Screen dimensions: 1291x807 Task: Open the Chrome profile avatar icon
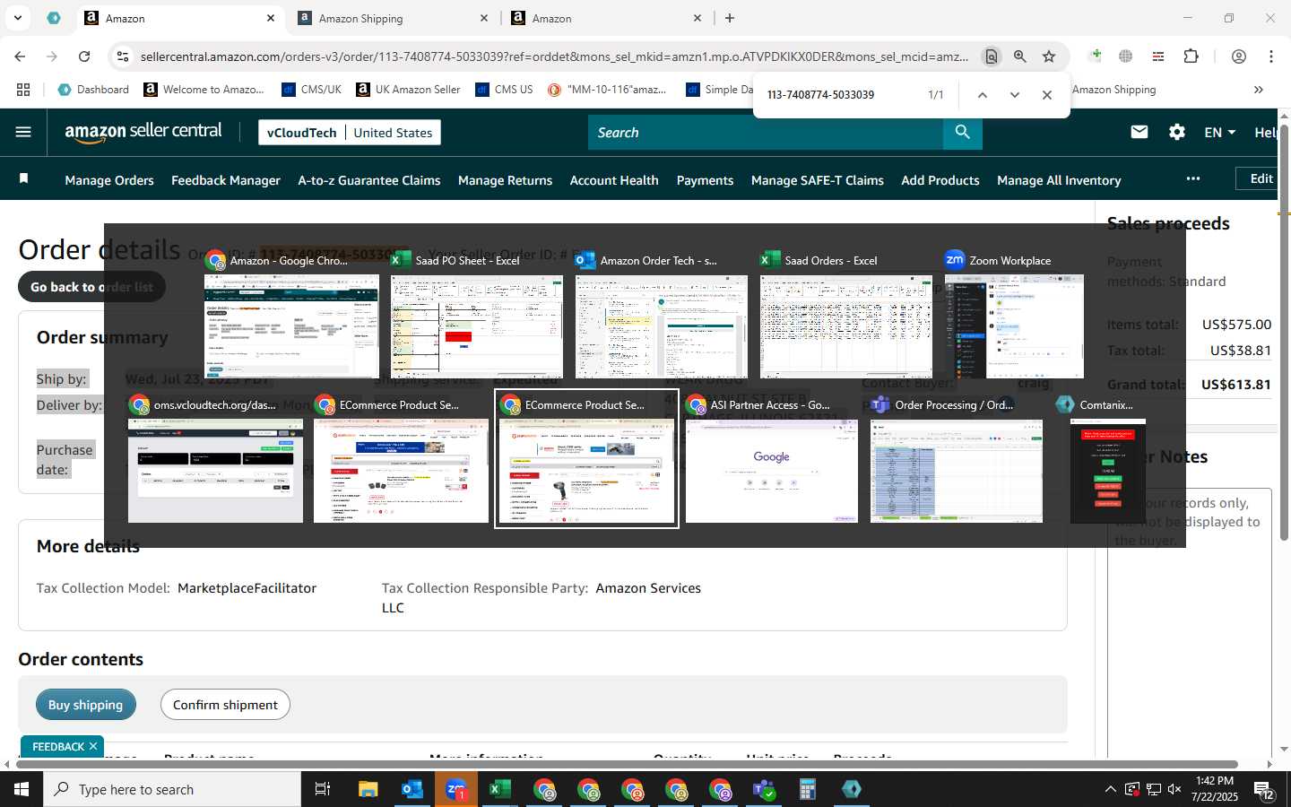[x=1239, y=56]
